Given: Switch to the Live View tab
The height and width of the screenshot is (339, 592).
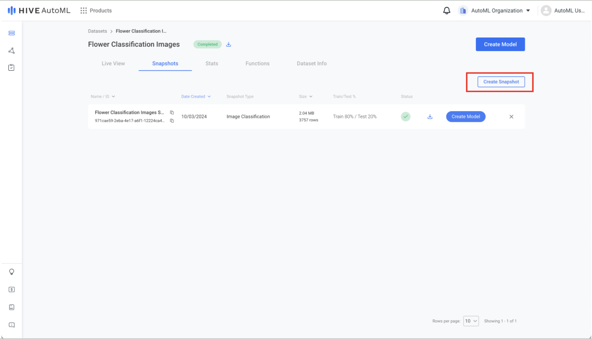Looking at the screenshot, I should (113, 64).
